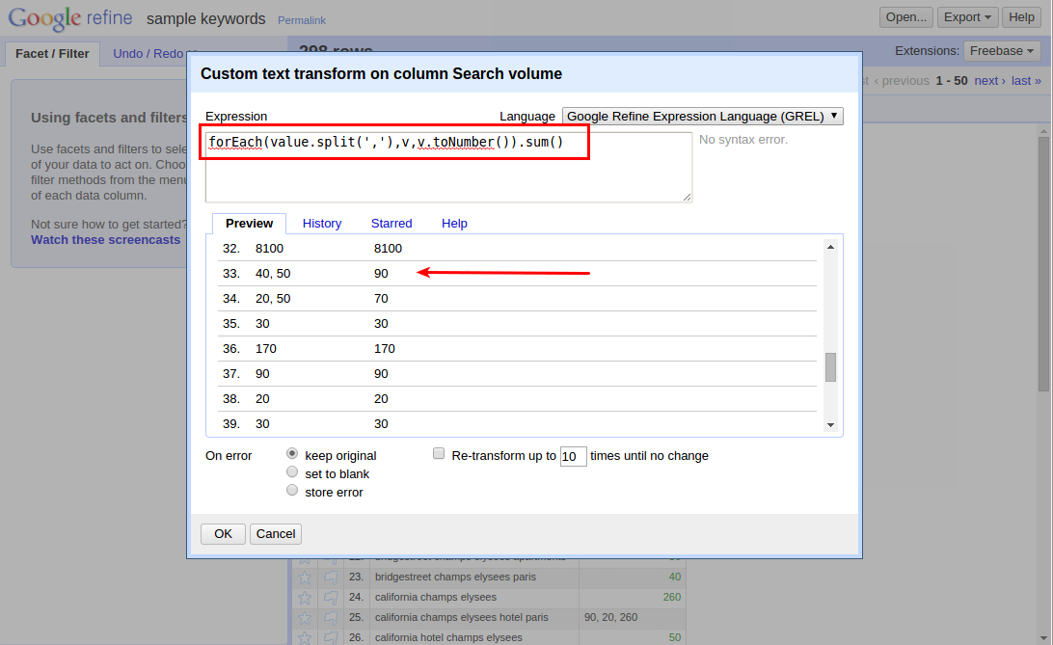This screenshot has width=1053, height=645.
Task: Flag row 24 california champs elysees
Action: pyautogui.click(x=331, y=597)
